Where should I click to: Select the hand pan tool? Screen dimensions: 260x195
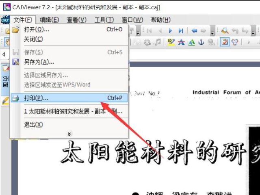[x=7, y=42]
